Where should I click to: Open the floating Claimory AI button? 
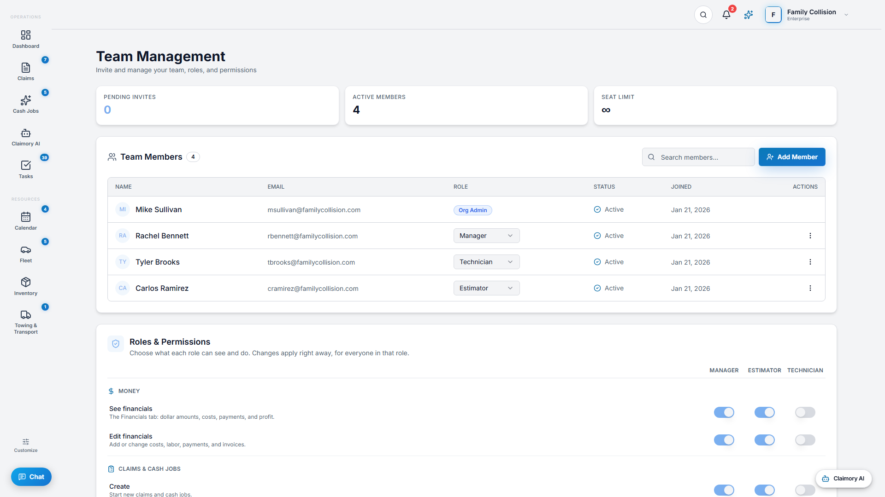click(844, 479)
